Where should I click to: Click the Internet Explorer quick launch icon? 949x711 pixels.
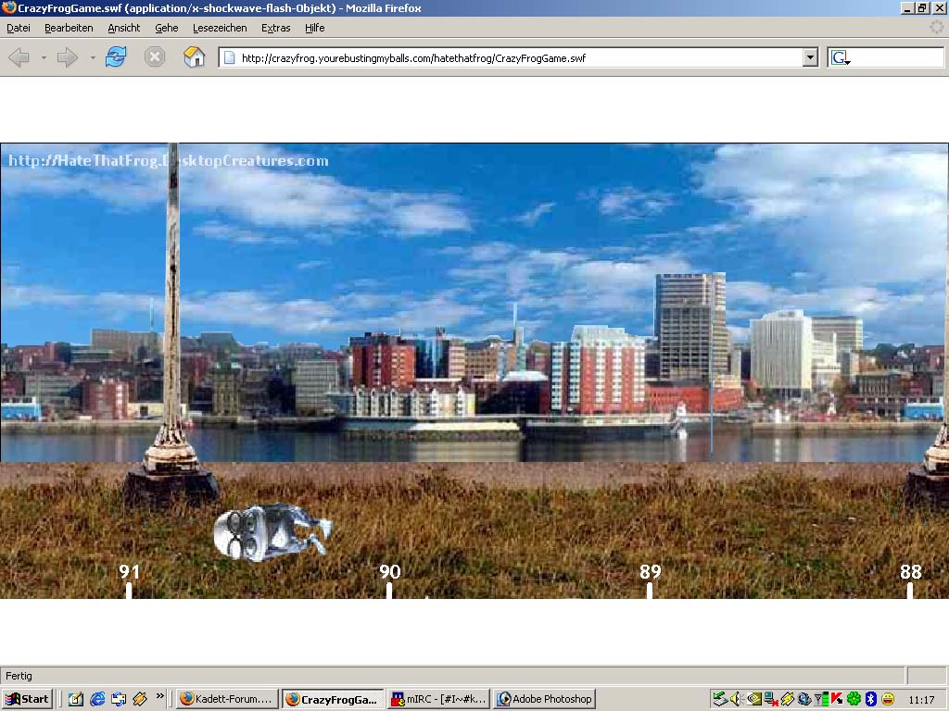click(97, 699)
